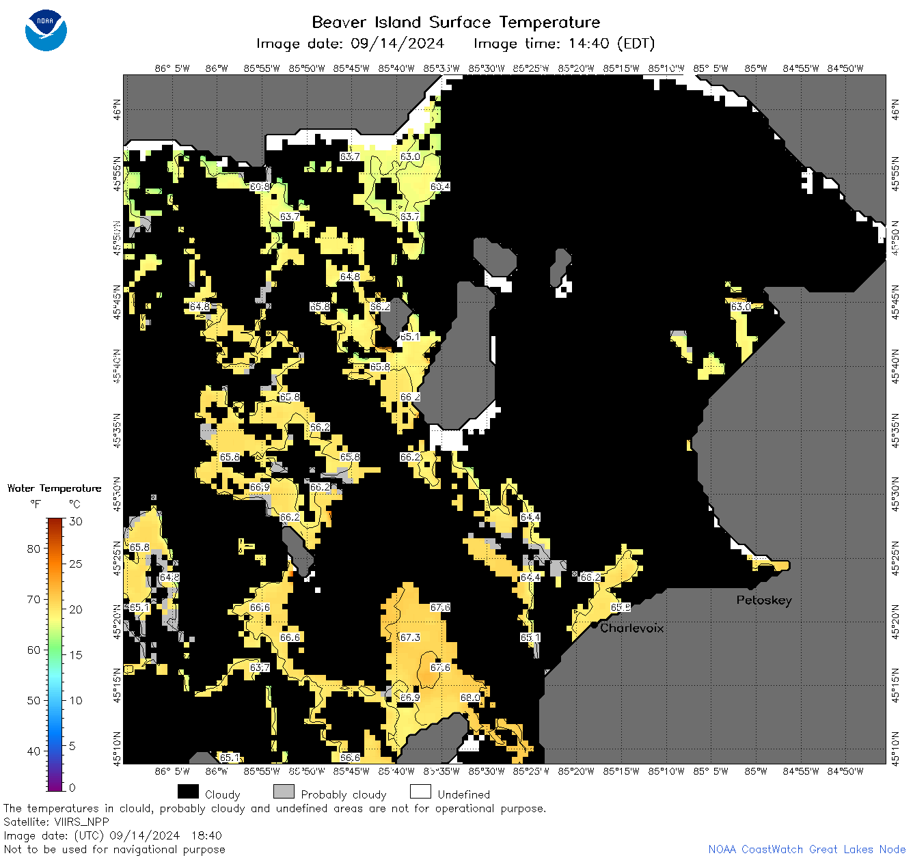Screen dimensions: 913x860
Task: Click the °F column header
Action: tap(36, 505)
